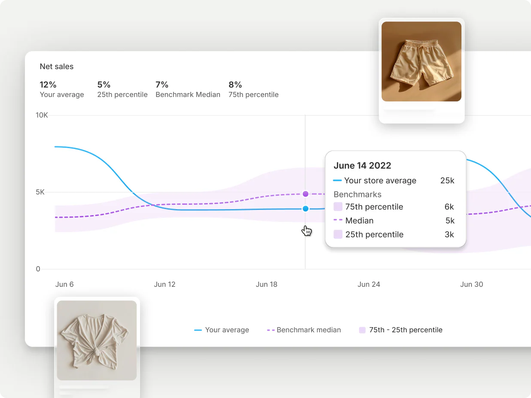Toggle the Your average legend entry
The width and height of the screenshot is (531, 398).
click(222, 330)
